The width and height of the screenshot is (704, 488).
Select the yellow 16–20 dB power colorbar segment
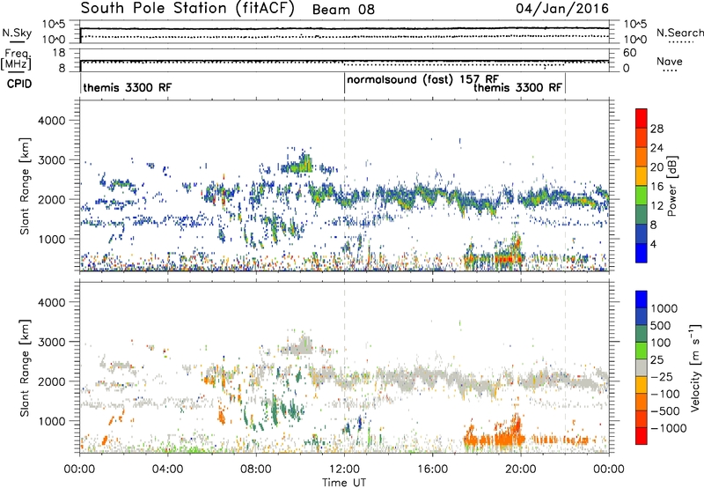point(642,175)
